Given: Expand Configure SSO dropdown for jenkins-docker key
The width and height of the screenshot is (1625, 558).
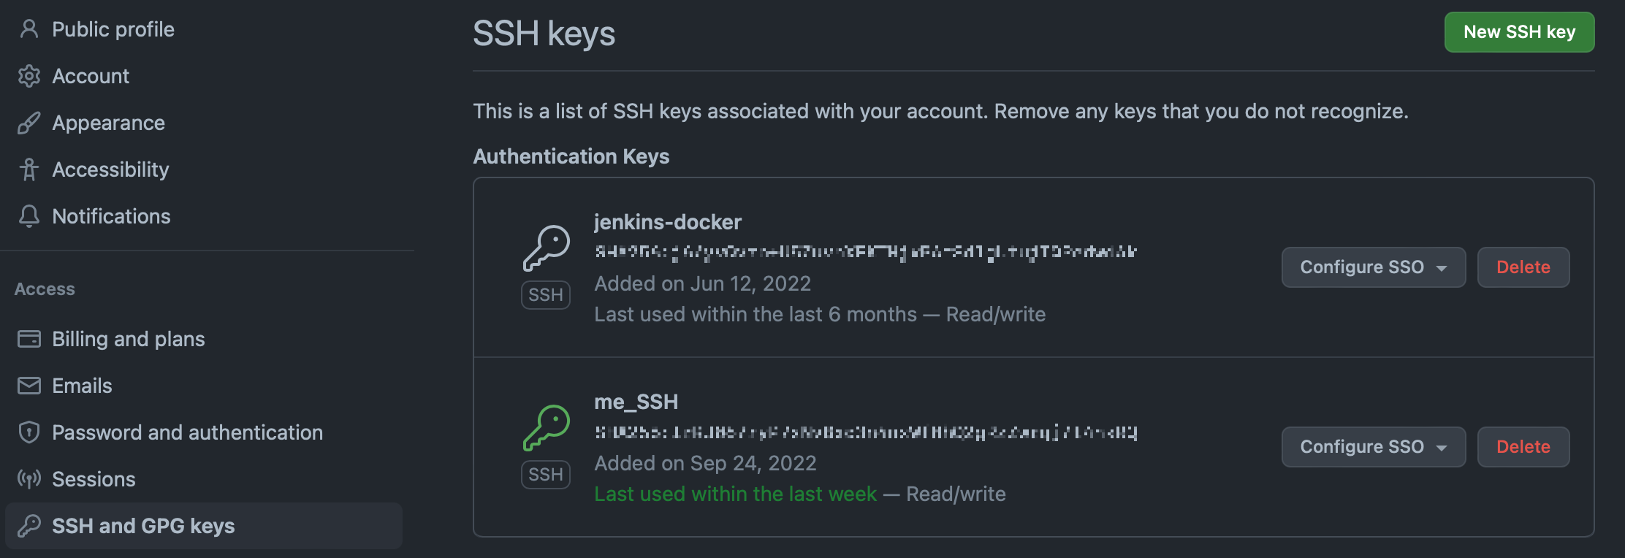Looking at the screenshot, I should click(x=1373, y=267).
